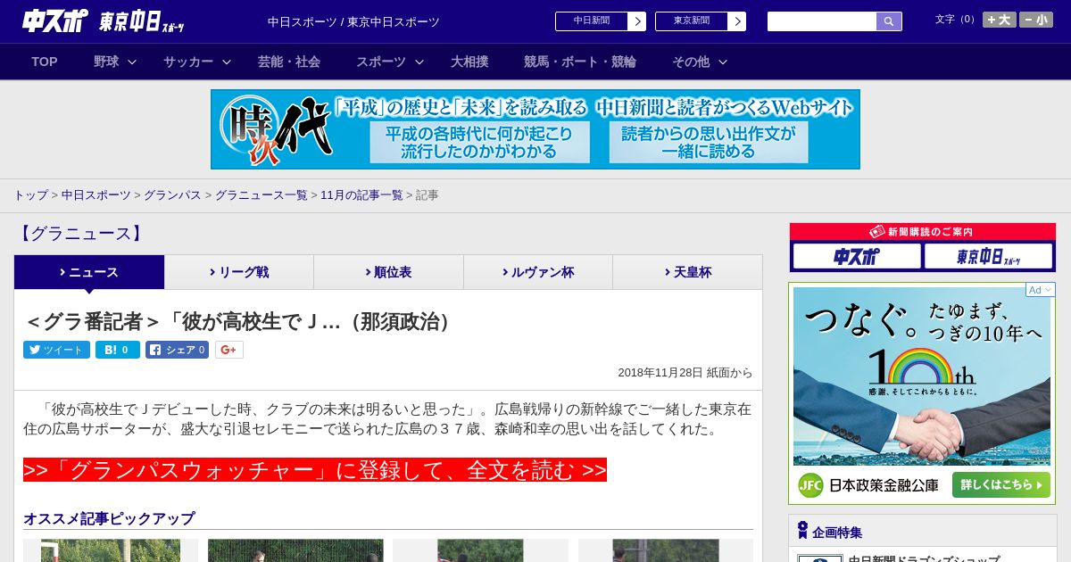Click the 中スポ subscription button in sidebar

pos(857,257)
